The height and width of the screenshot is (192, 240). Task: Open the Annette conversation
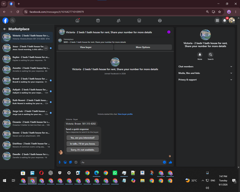click(x=27, y=70)
